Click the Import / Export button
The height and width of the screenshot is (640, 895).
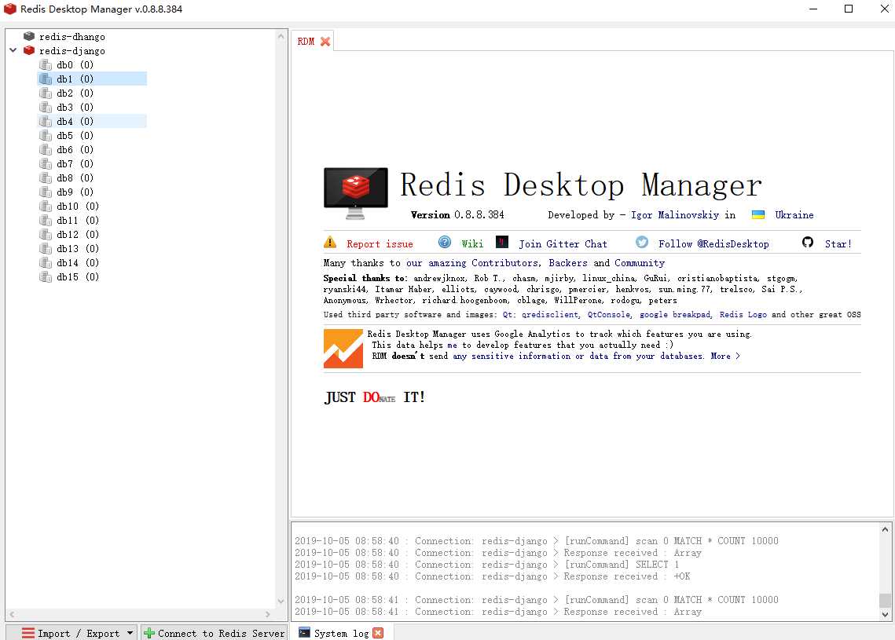point(72,633)
